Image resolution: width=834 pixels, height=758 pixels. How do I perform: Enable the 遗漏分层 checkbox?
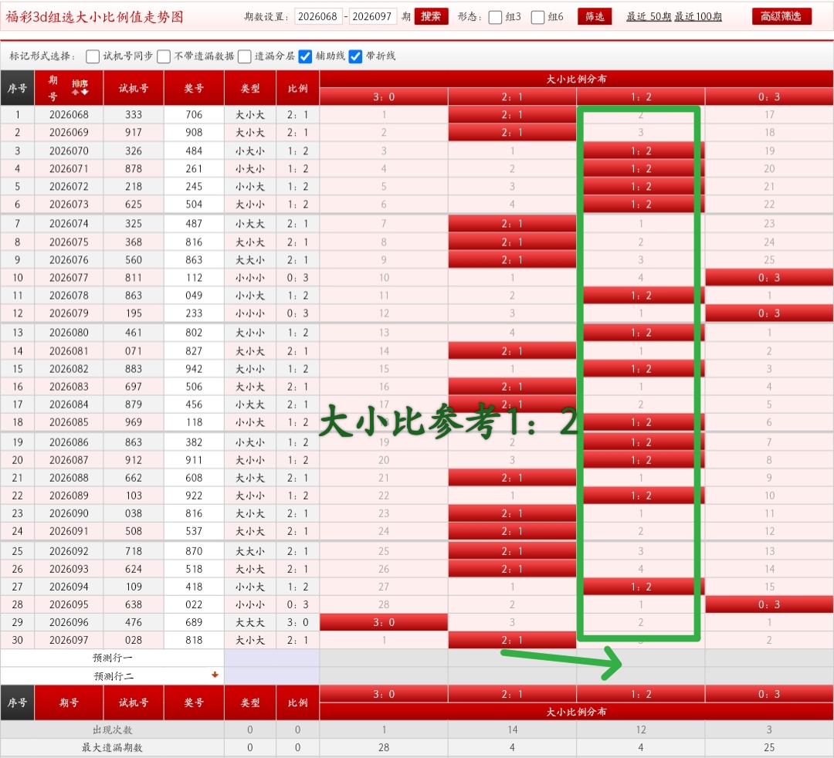click(x=245, y=56)
